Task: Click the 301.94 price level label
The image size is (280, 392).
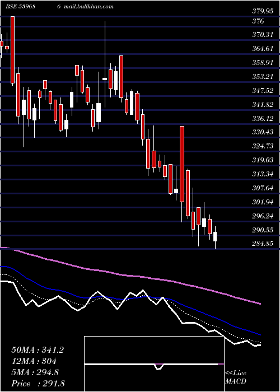Action: [263, 202]
